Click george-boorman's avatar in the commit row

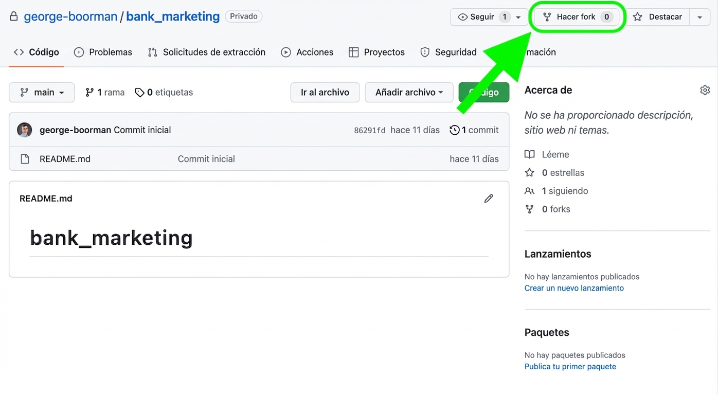[x=24, y=130]
